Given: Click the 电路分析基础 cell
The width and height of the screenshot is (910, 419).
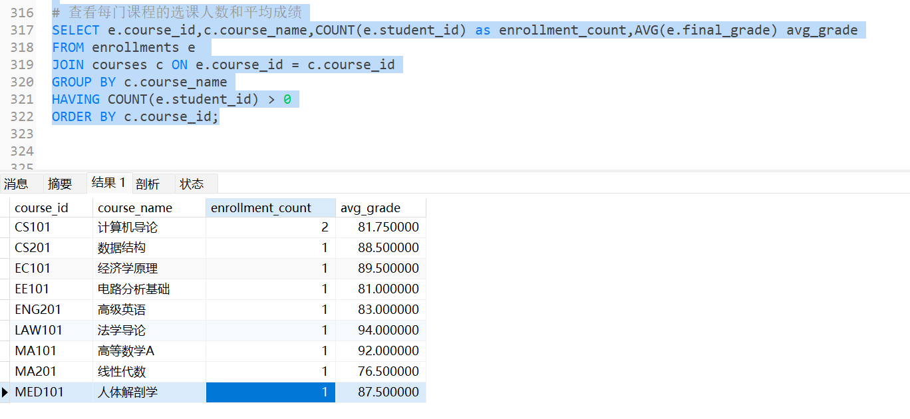Looking at the screenshot, I should click(x=149, y=289).
